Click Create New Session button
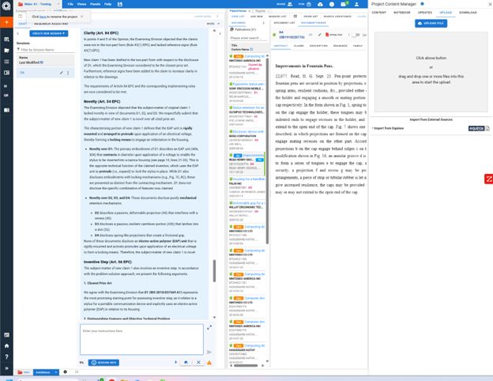The height and width of the screenshot is (381, 493). coord(49,34)
